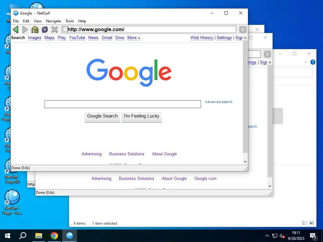Viewport: 323px width, 242px height.
Task: Click the green Back arrow in front NetSurf
Action: [16, 29]
